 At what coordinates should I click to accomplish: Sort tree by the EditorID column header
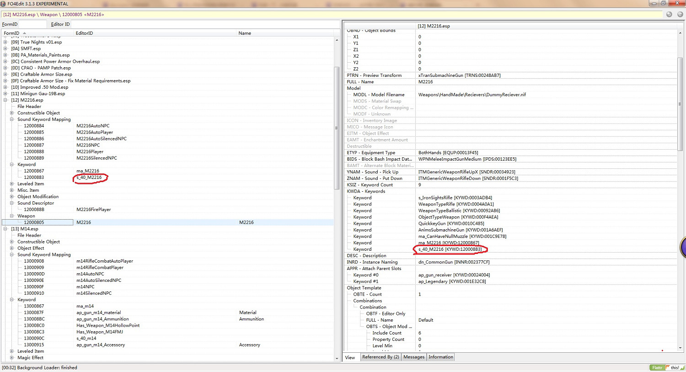(84, 33)
